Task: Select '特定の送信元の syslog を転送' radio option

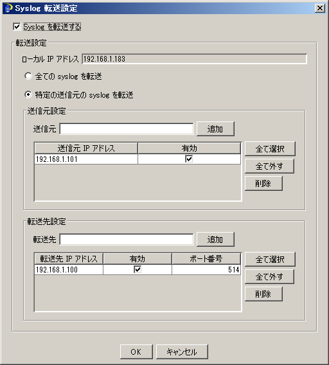Action: click(28, 94)
